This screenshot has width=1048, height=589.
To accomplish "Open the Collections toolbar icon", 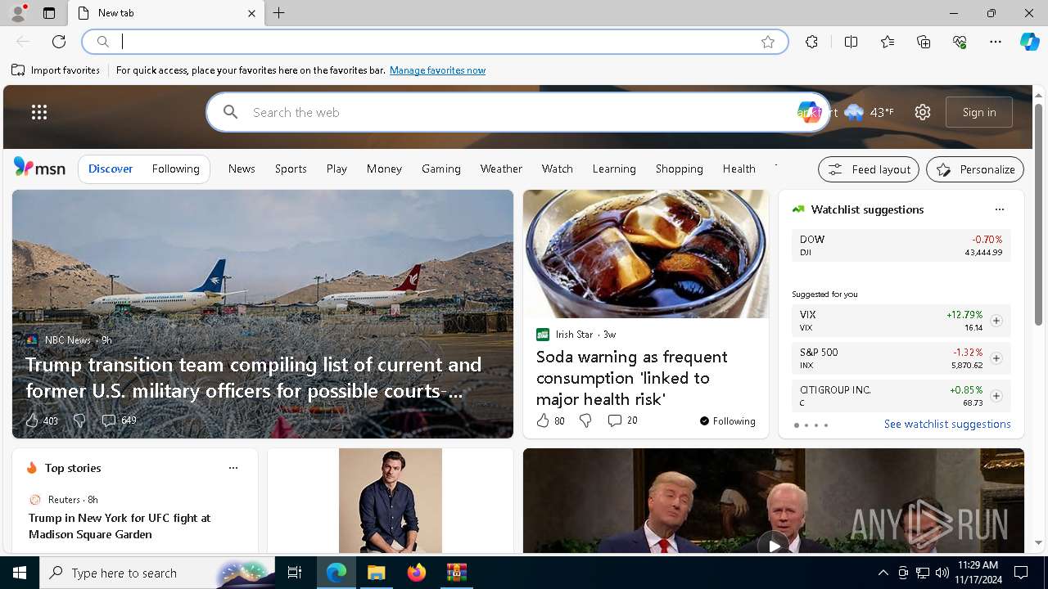I will 924,42.
